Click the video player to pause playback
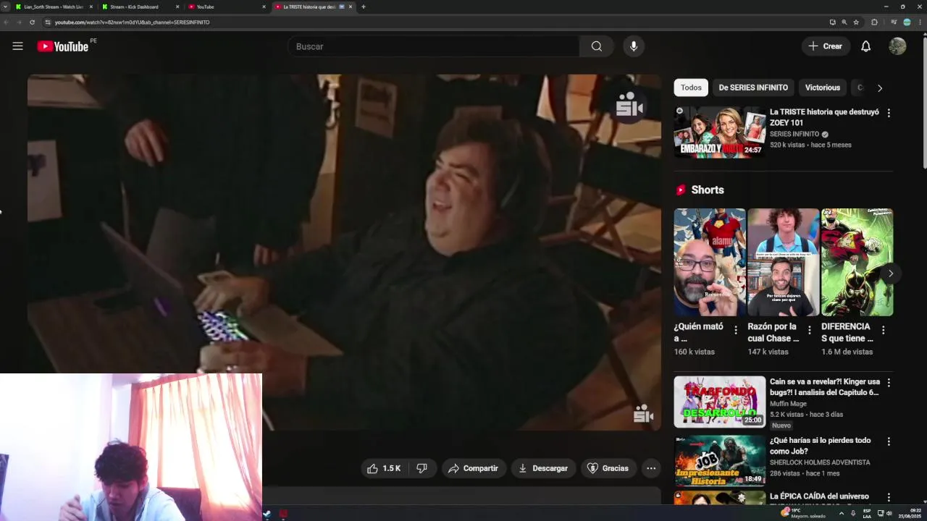Screen dimensions: 927x521 pyautogui.click(x=344, y=253)
